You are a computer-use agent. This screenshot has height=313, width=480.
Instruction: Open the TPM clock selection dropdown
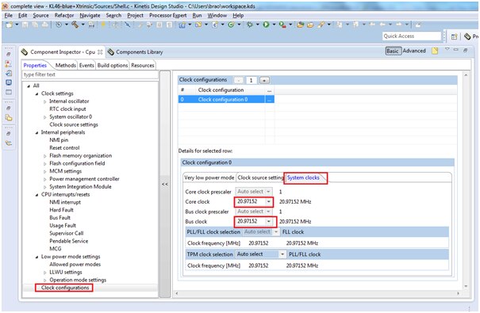tap(282, 254)
